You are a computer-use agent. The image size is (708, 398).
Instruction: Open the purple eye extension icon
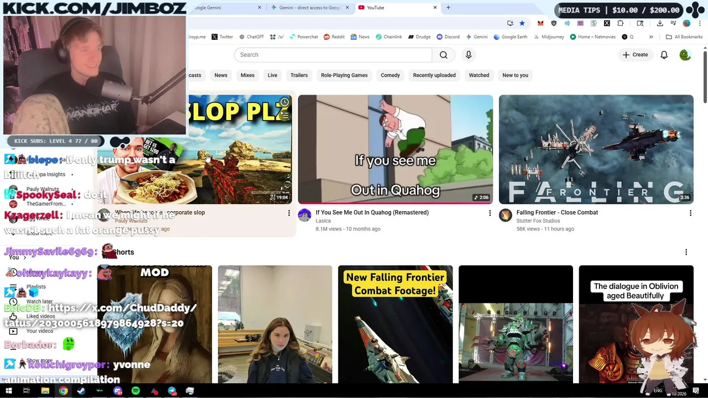(x=580, y=23)
